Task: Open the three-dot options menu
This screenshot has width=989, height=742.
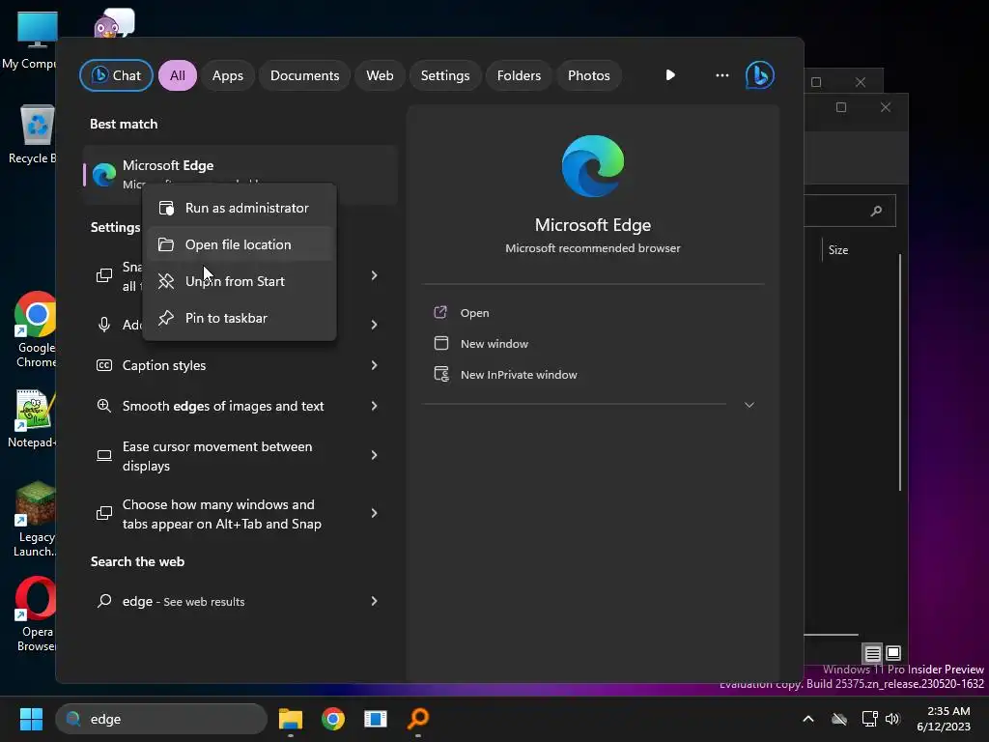Action: 722,75
